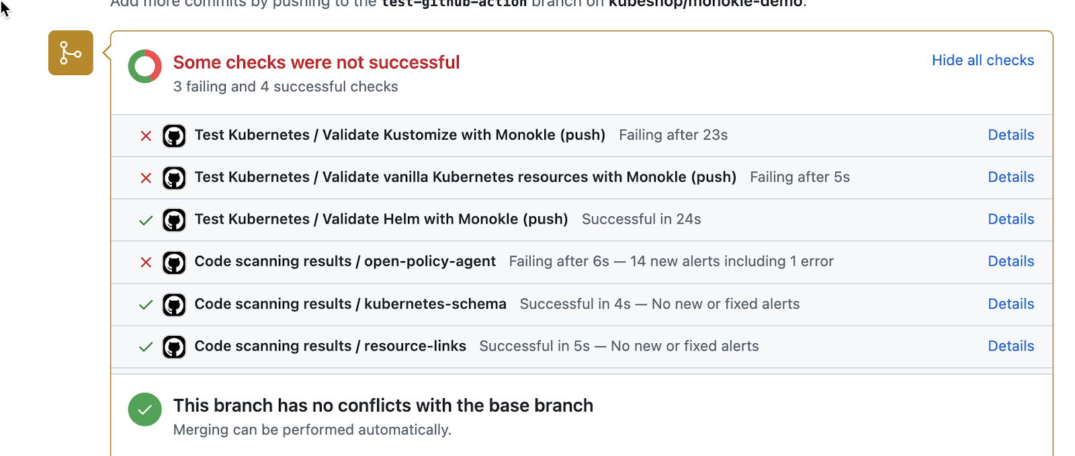This screenshot has height=456, width=1075.
Task: View Details of Validate Helm check
Action: point(1010,220)
